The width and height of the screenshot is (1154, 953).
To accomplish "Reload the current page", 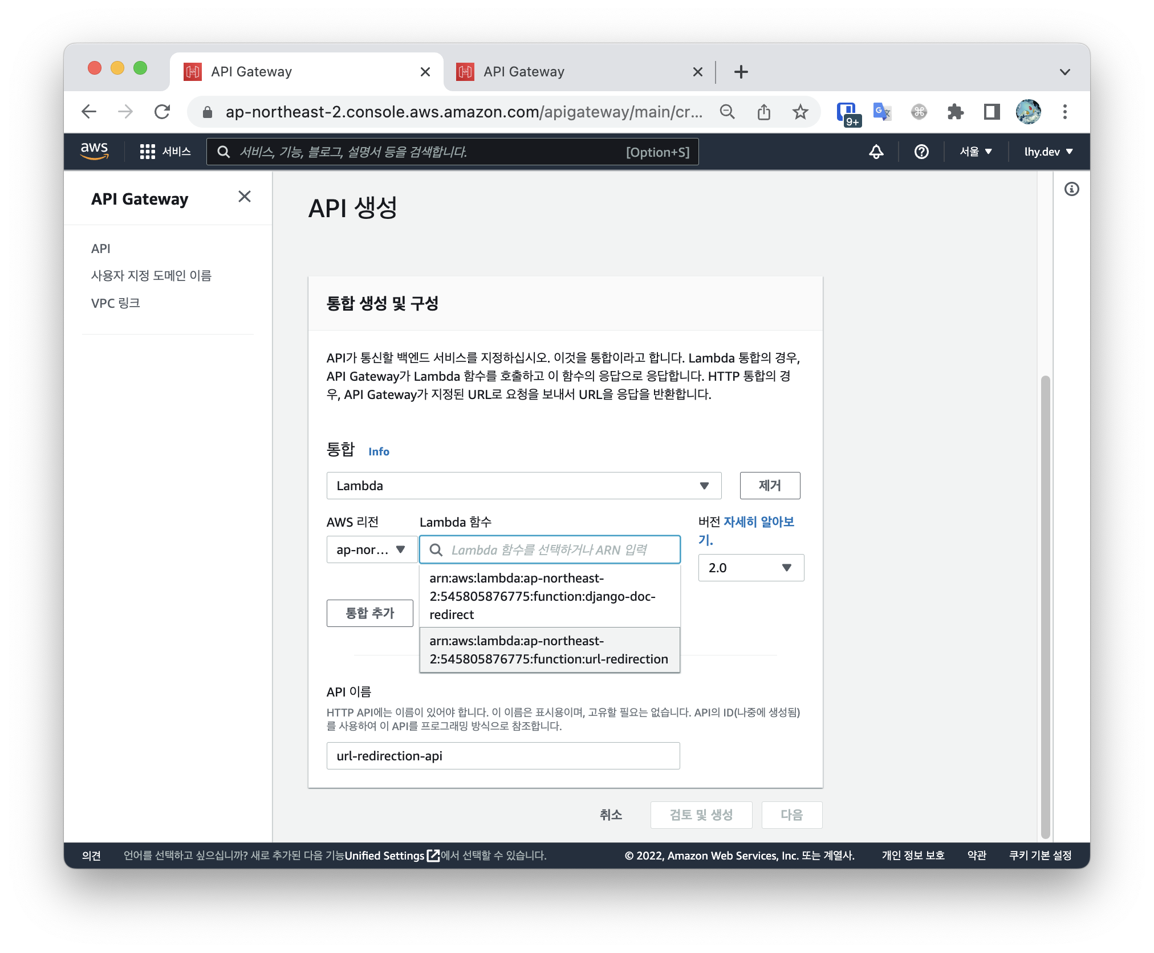I will (x=162, y=112).
